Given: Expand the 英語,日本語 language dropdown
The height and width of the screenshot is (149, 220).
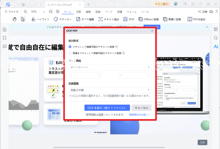Looking at the screenshot, I should [x=110, y=90].
